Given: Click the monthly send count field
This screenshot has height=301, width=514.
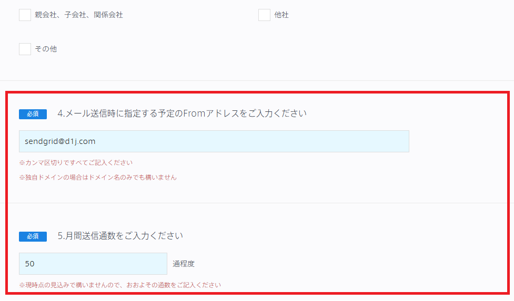Looking at the screenshot, I should point(93,264).
